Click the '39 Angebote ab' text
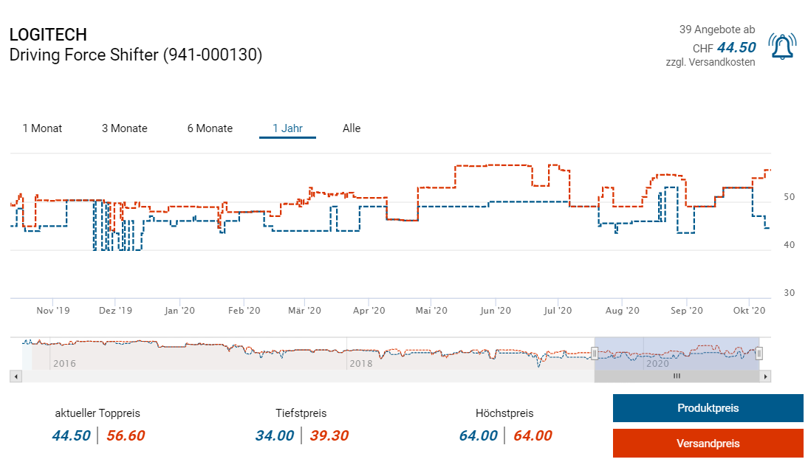The width and height of the screenshot is (808, 462). (x=717, y=30)
